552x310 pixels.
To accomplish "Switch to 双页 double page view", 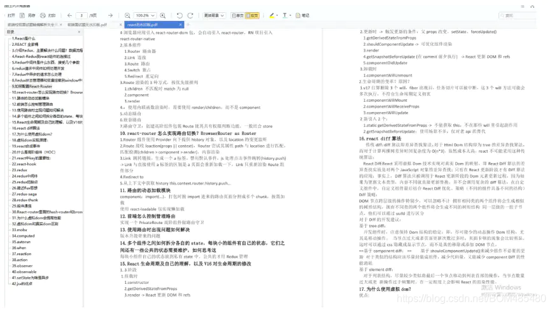I will pos(252,15).
